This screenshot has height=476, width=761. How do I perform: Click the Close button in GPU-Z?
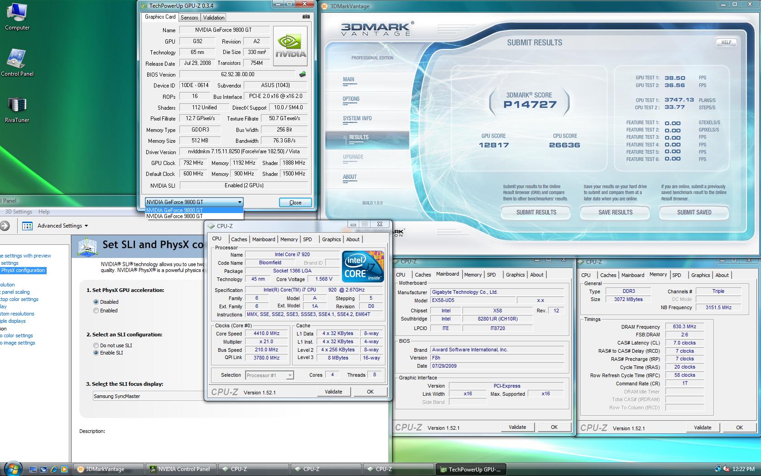tap(295, 203)
